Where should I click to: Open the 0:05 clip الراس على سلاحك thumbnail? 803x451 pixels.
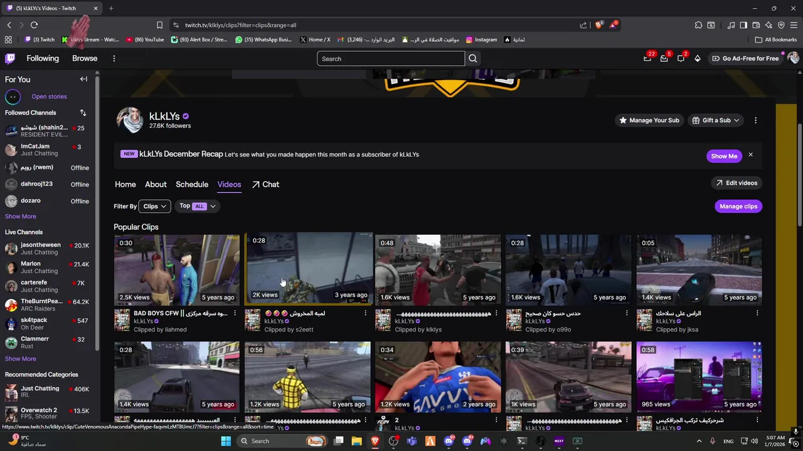699,269
